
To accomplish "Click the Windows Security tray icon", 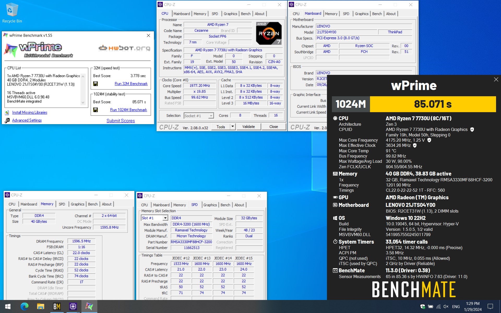I will click(x=422, y=306).
